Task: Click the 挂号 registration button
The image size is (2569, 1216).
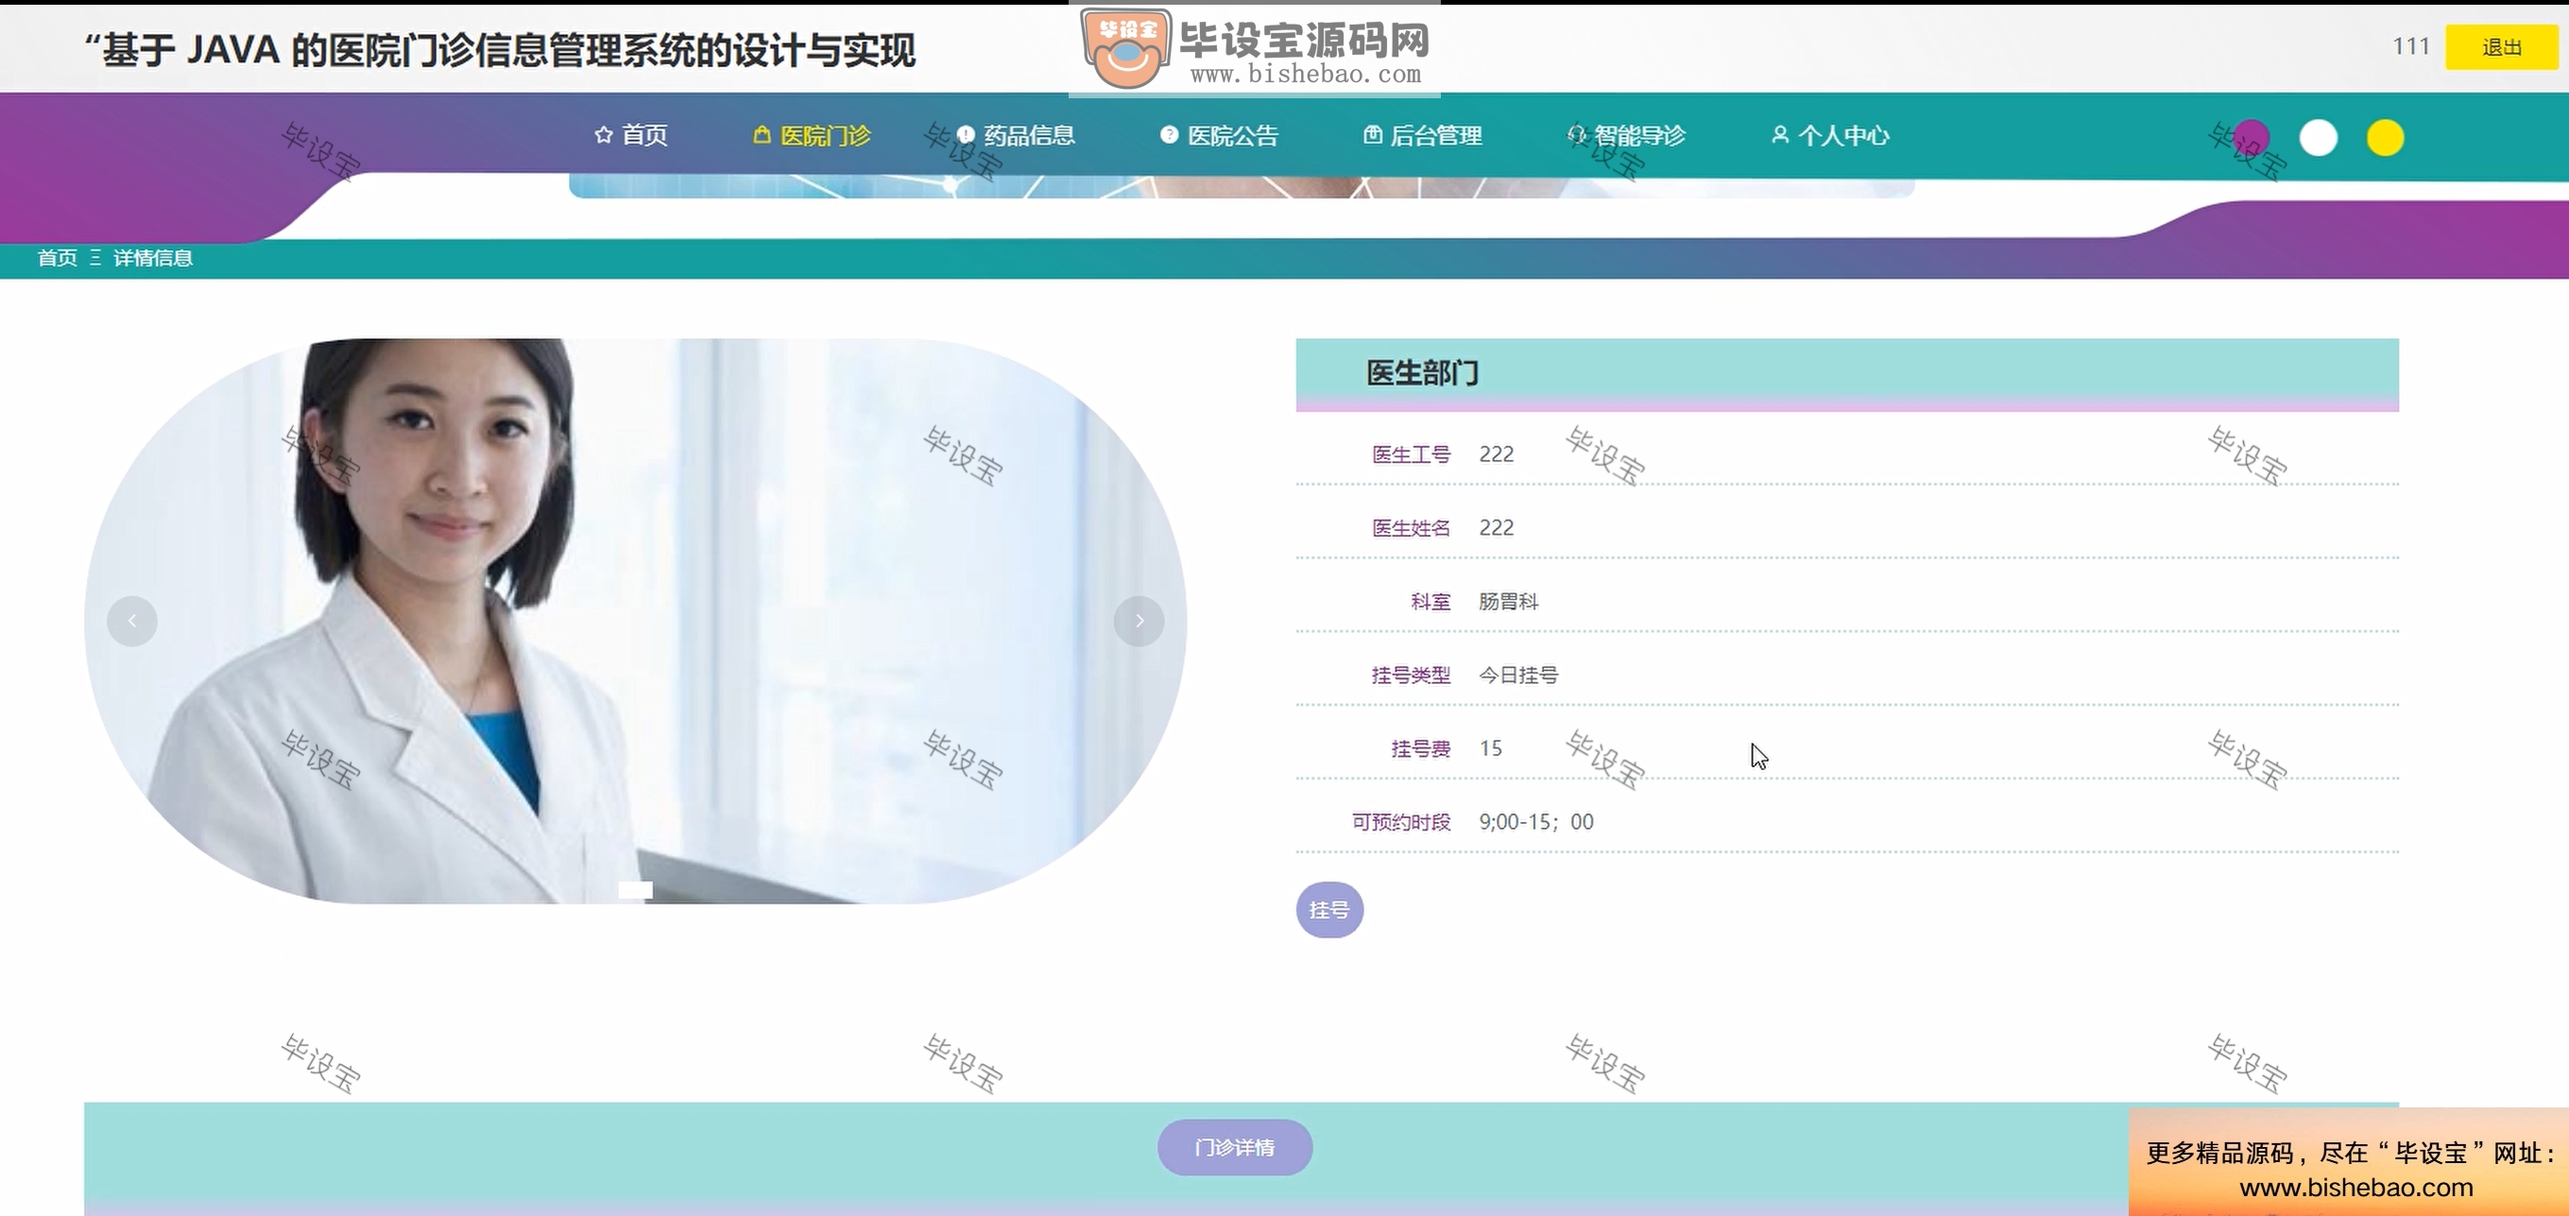Action: 1329,910
